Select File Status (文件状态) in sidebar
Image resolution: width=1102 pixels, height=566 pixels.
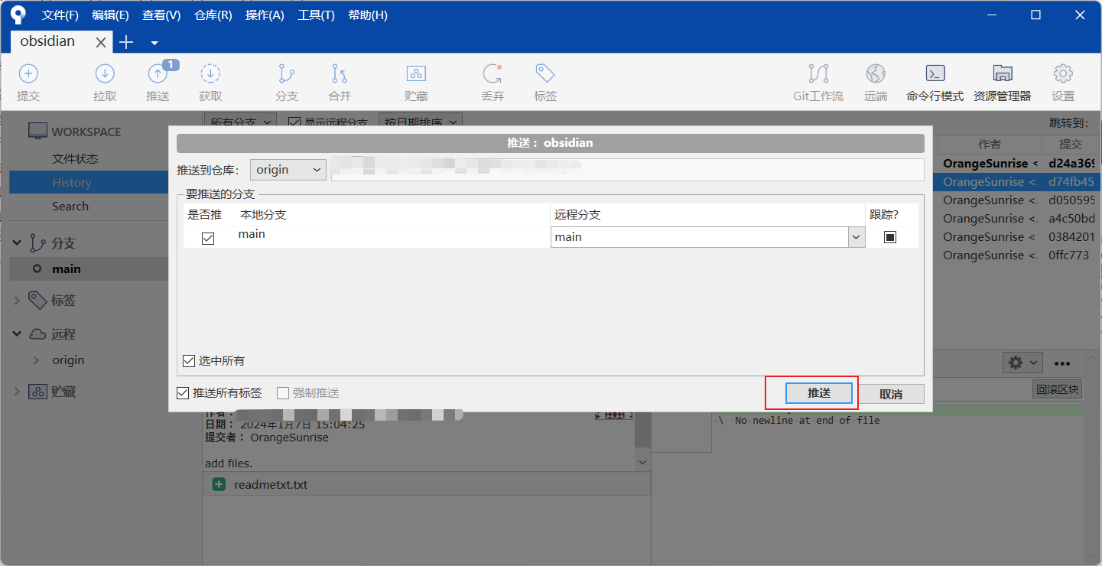(x=75, y=159)
